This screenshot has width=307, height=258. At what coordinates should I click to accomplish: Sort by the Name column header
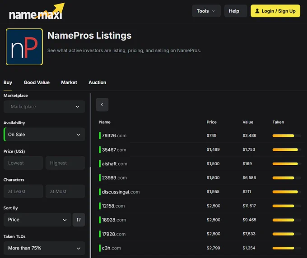[105, 122]
